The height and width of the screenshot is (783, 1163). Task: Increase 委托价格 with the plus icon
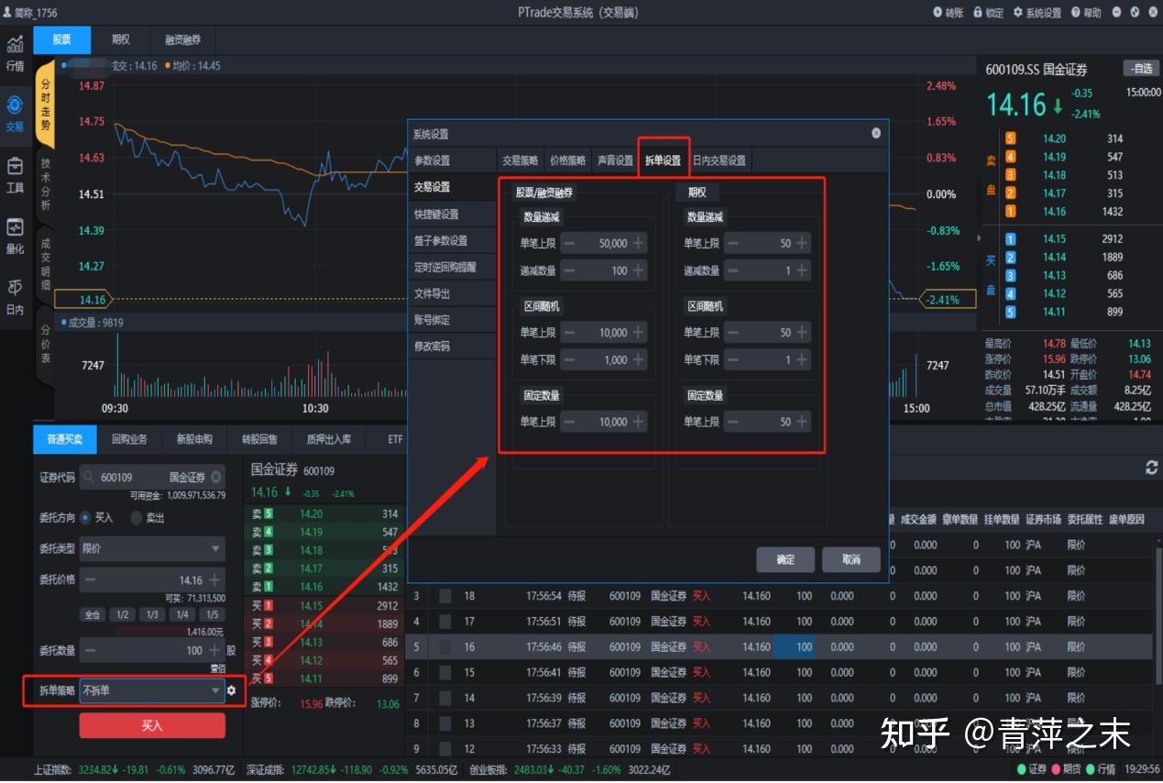coord(214,579)
